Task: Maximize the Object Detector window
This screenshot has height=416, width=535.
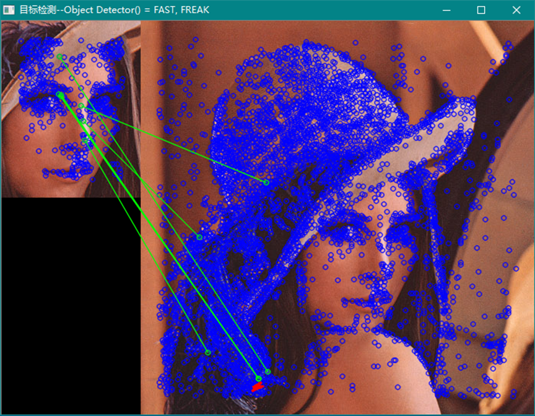Action: click(481, 11)
